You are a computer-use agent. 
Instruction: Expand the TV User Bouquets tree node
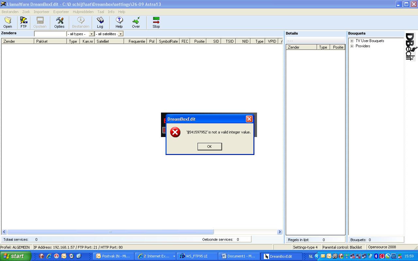pyautogui.click(x=352, y=41)
